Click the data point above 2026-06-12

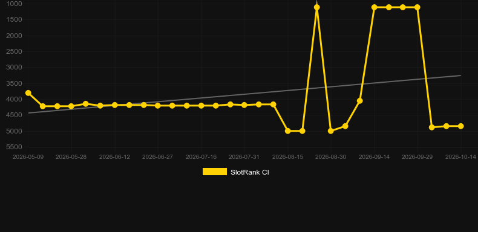pyautogui.click(x=115, y=105)
